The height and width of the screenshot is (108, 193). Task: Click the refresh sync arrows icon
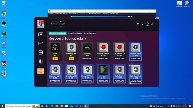pyautogui.click(x=143, y=24)
